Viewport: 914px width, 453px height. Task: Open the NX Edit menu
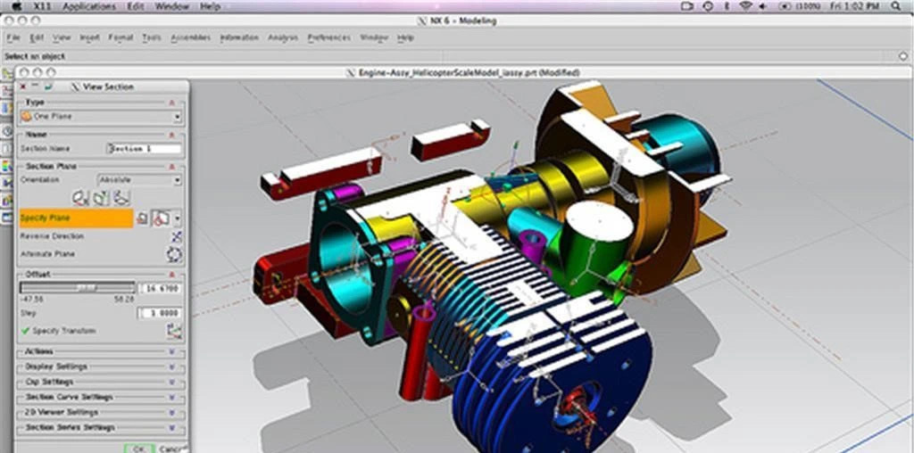tap(37, 37)
